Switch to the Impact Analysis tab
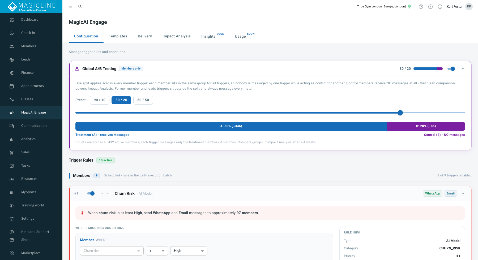Viewport: 478px width, 260px height. 177,36
